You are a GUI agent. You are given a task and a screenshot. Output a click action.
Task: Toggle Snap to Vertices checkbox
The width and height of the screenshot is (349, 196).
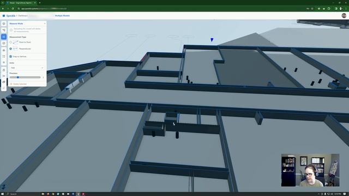(11, 57)
